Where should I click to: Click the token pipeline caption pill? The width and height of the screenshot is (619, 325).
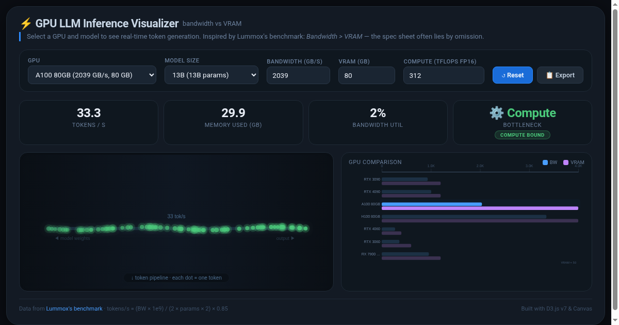point(176,278)
